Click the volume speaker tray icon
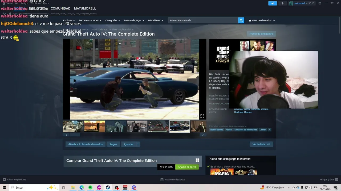341x191 pixels. coord(311,188)
